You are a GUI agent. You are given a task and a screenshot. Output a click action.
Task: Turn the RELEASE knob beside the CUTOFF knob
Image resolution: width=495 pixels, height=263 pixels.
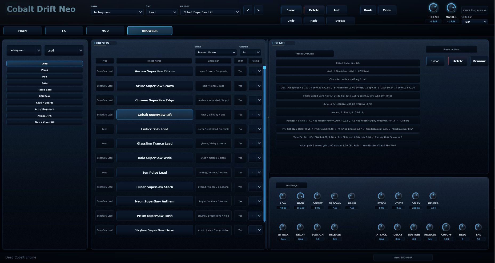pyautogui.click(x=430, y=227)
